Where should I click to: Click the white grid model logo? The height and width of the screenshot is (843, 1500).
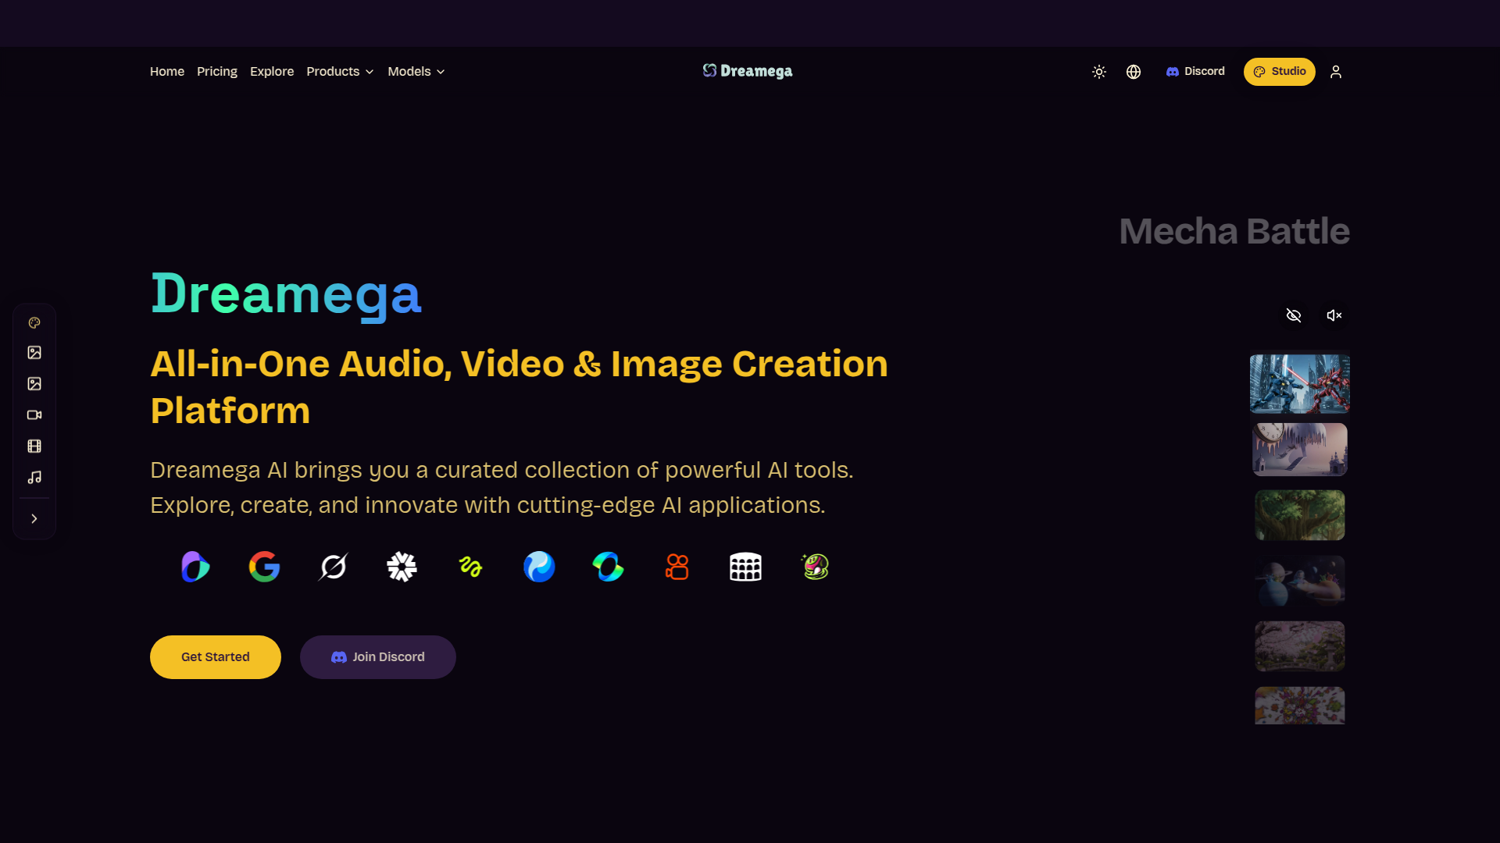(745, 567)
